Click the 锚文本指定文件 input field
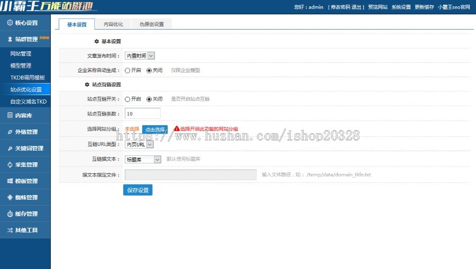This screenshot has height=269, width=476. (x=190, y=175)
